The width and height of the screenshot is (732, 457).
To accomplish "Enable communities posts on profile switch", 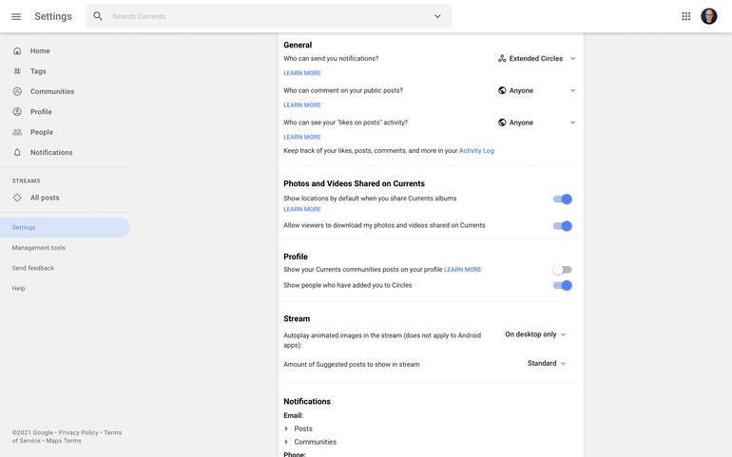I will click(x=563, y=270).
